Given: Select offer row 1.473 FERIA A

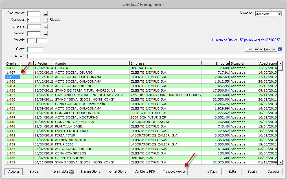Looking at the screenshot, I should point(141,68).
